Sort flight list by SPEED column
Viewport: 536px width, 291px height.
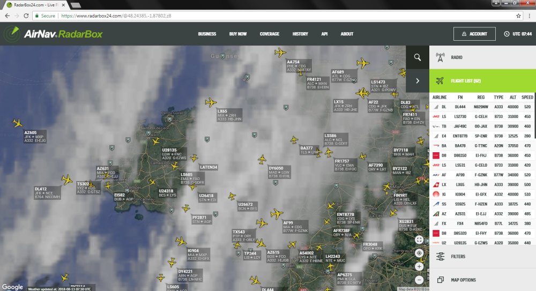coord(527,97)
